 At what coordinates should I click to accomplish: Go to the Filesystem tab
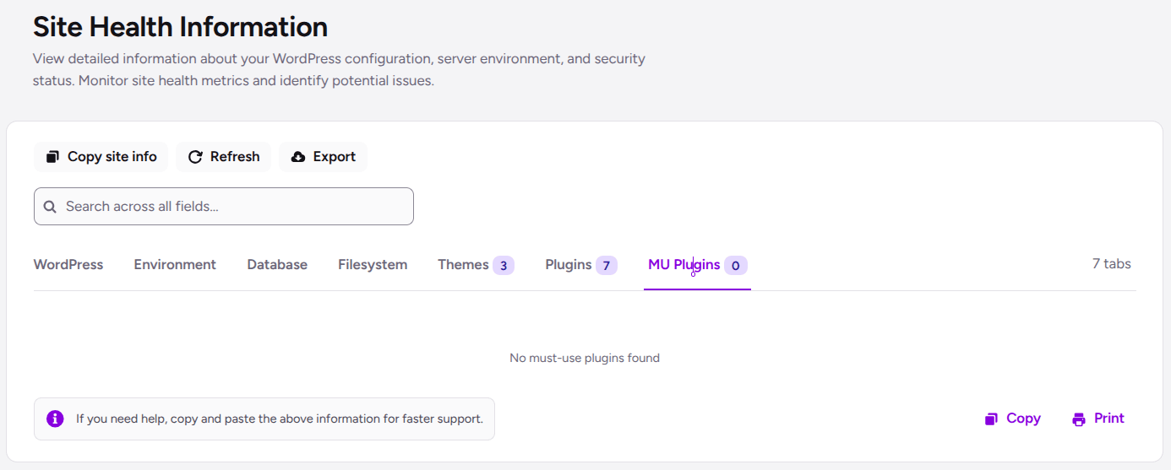[x=373, y=265]
